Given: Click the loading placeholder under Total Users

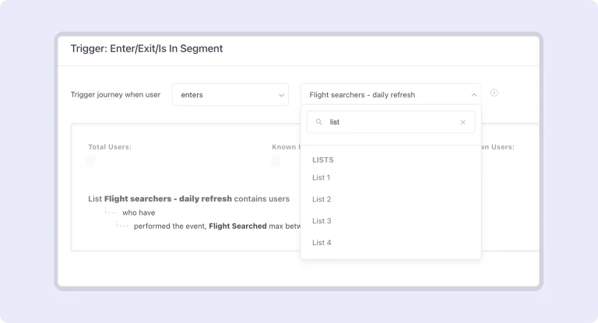Looking at the screenshot, I should [90, 161].
